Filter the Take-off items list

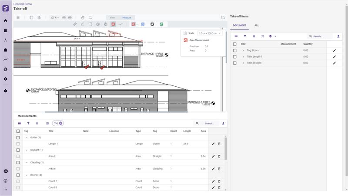pyautogui.click(x=245, y=36)
